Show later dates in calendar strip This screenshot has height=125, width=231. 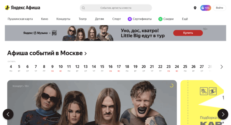point(221,67)
